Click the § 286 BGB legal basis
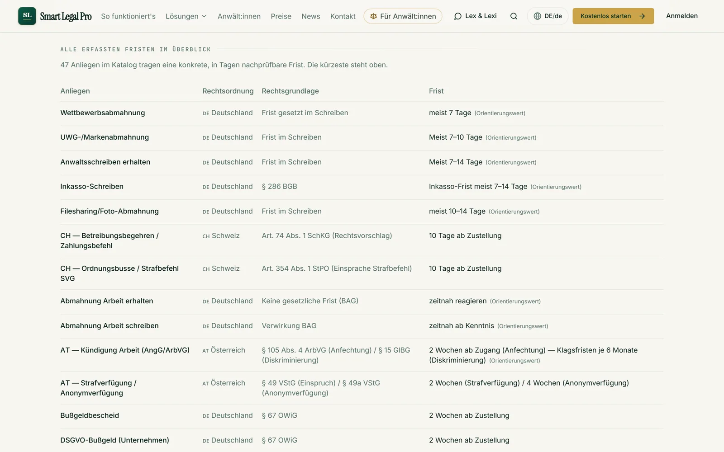This screenshot has width=724, height=452. (x=279, y=187)
